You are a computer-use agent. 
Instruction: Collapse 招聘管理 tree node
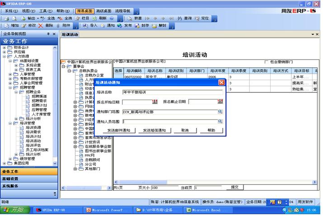coord(10,87)
